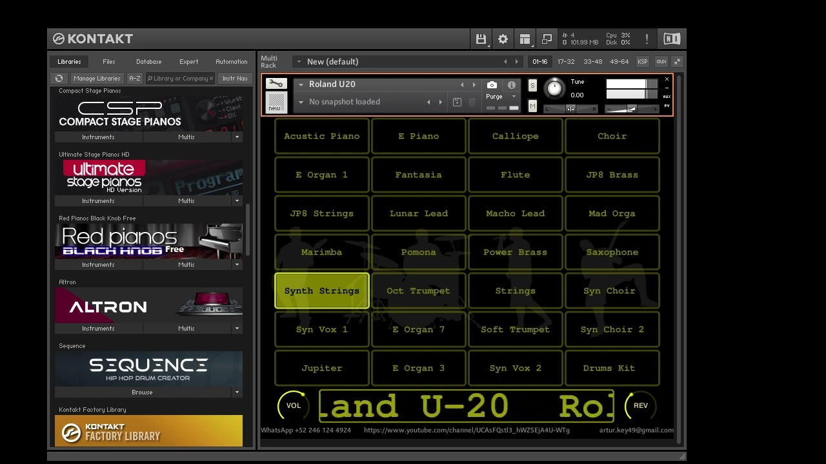The image size is (826, 464).
Task: Open the Automation tab
Action: pyautogui.click(x=232, y=62)
